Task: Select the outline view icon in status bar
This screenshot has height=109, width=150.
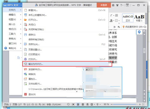Action: point(83,104)
